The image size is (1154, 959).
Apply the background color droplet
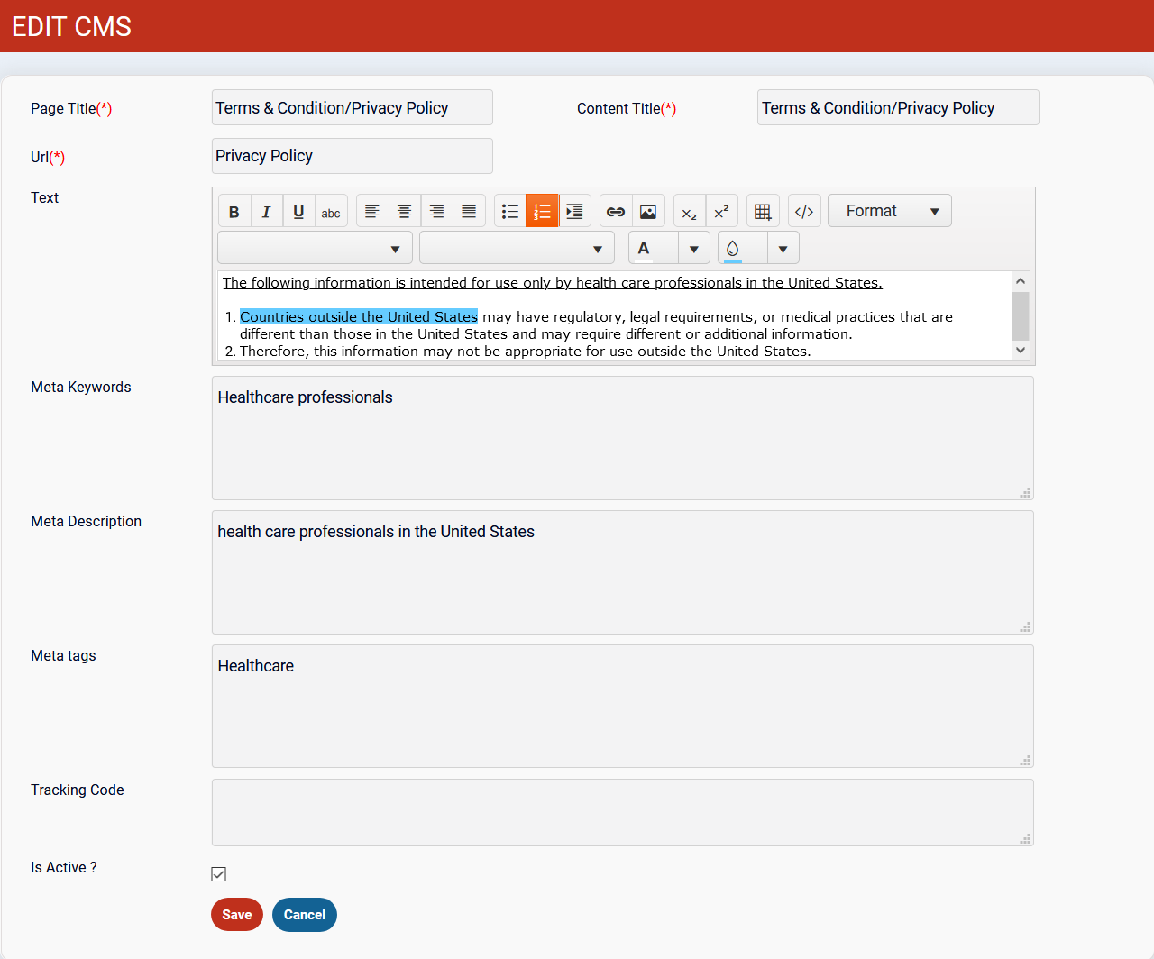click(742, 248)
